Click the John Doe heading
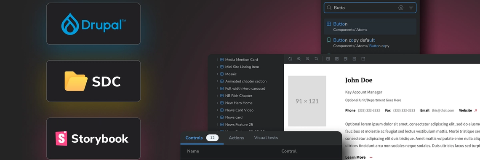The height and width of the screenshot is (160, 480). click(x=359, y=80)
